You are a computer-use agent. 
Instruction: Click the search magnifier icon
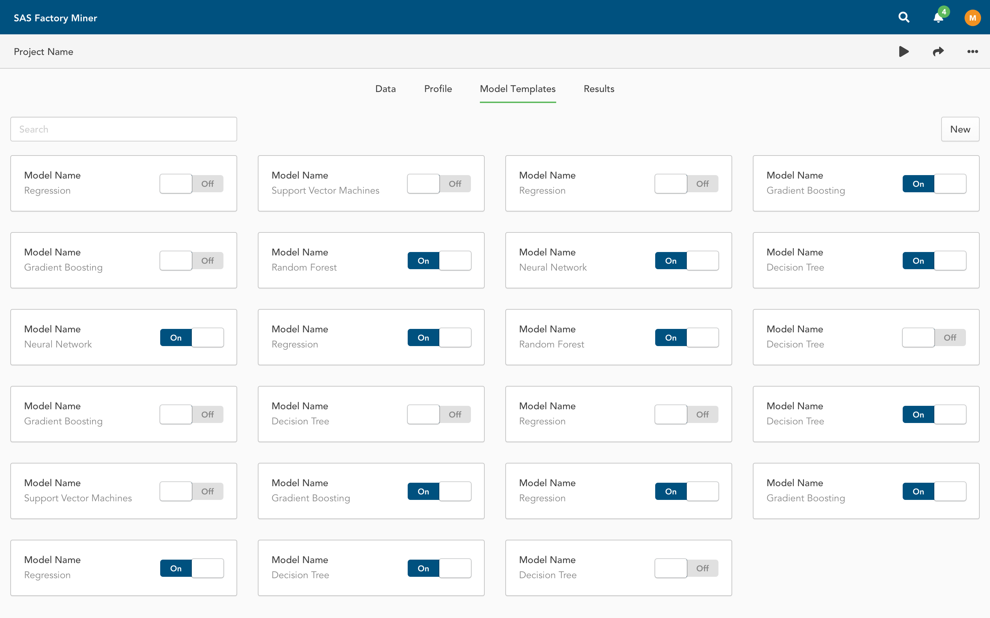[x=904, y=17]
